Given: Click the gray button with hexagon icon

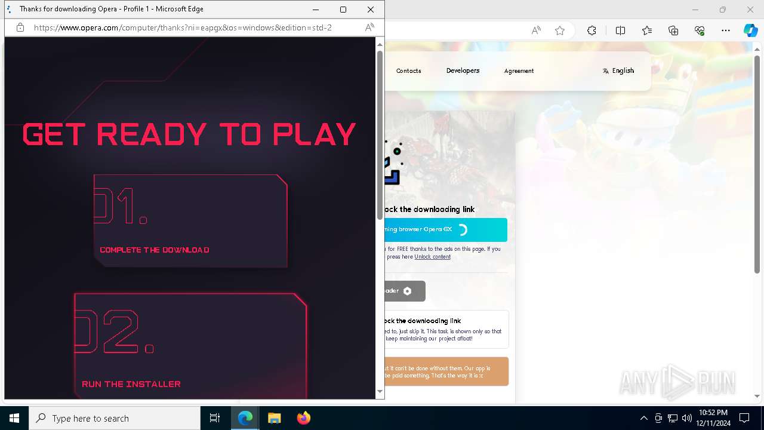Looking at the screenshot, I should 405,291.
